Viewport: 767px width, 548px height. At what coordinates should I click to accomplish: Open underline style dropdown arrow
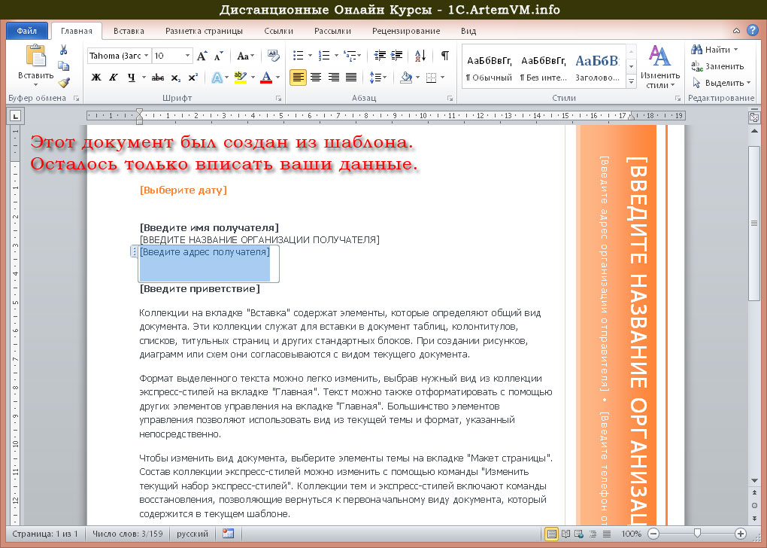(x=144, y=78)
